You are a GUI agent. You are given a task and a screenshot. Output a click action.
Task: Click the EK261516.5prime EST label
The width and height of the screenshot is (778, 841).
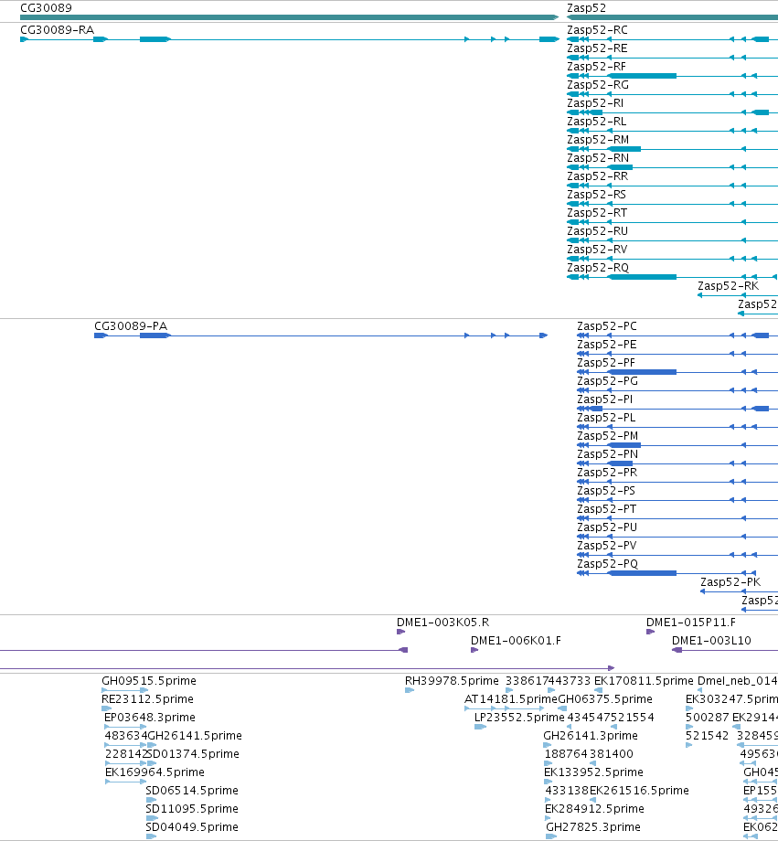[639, 790]
